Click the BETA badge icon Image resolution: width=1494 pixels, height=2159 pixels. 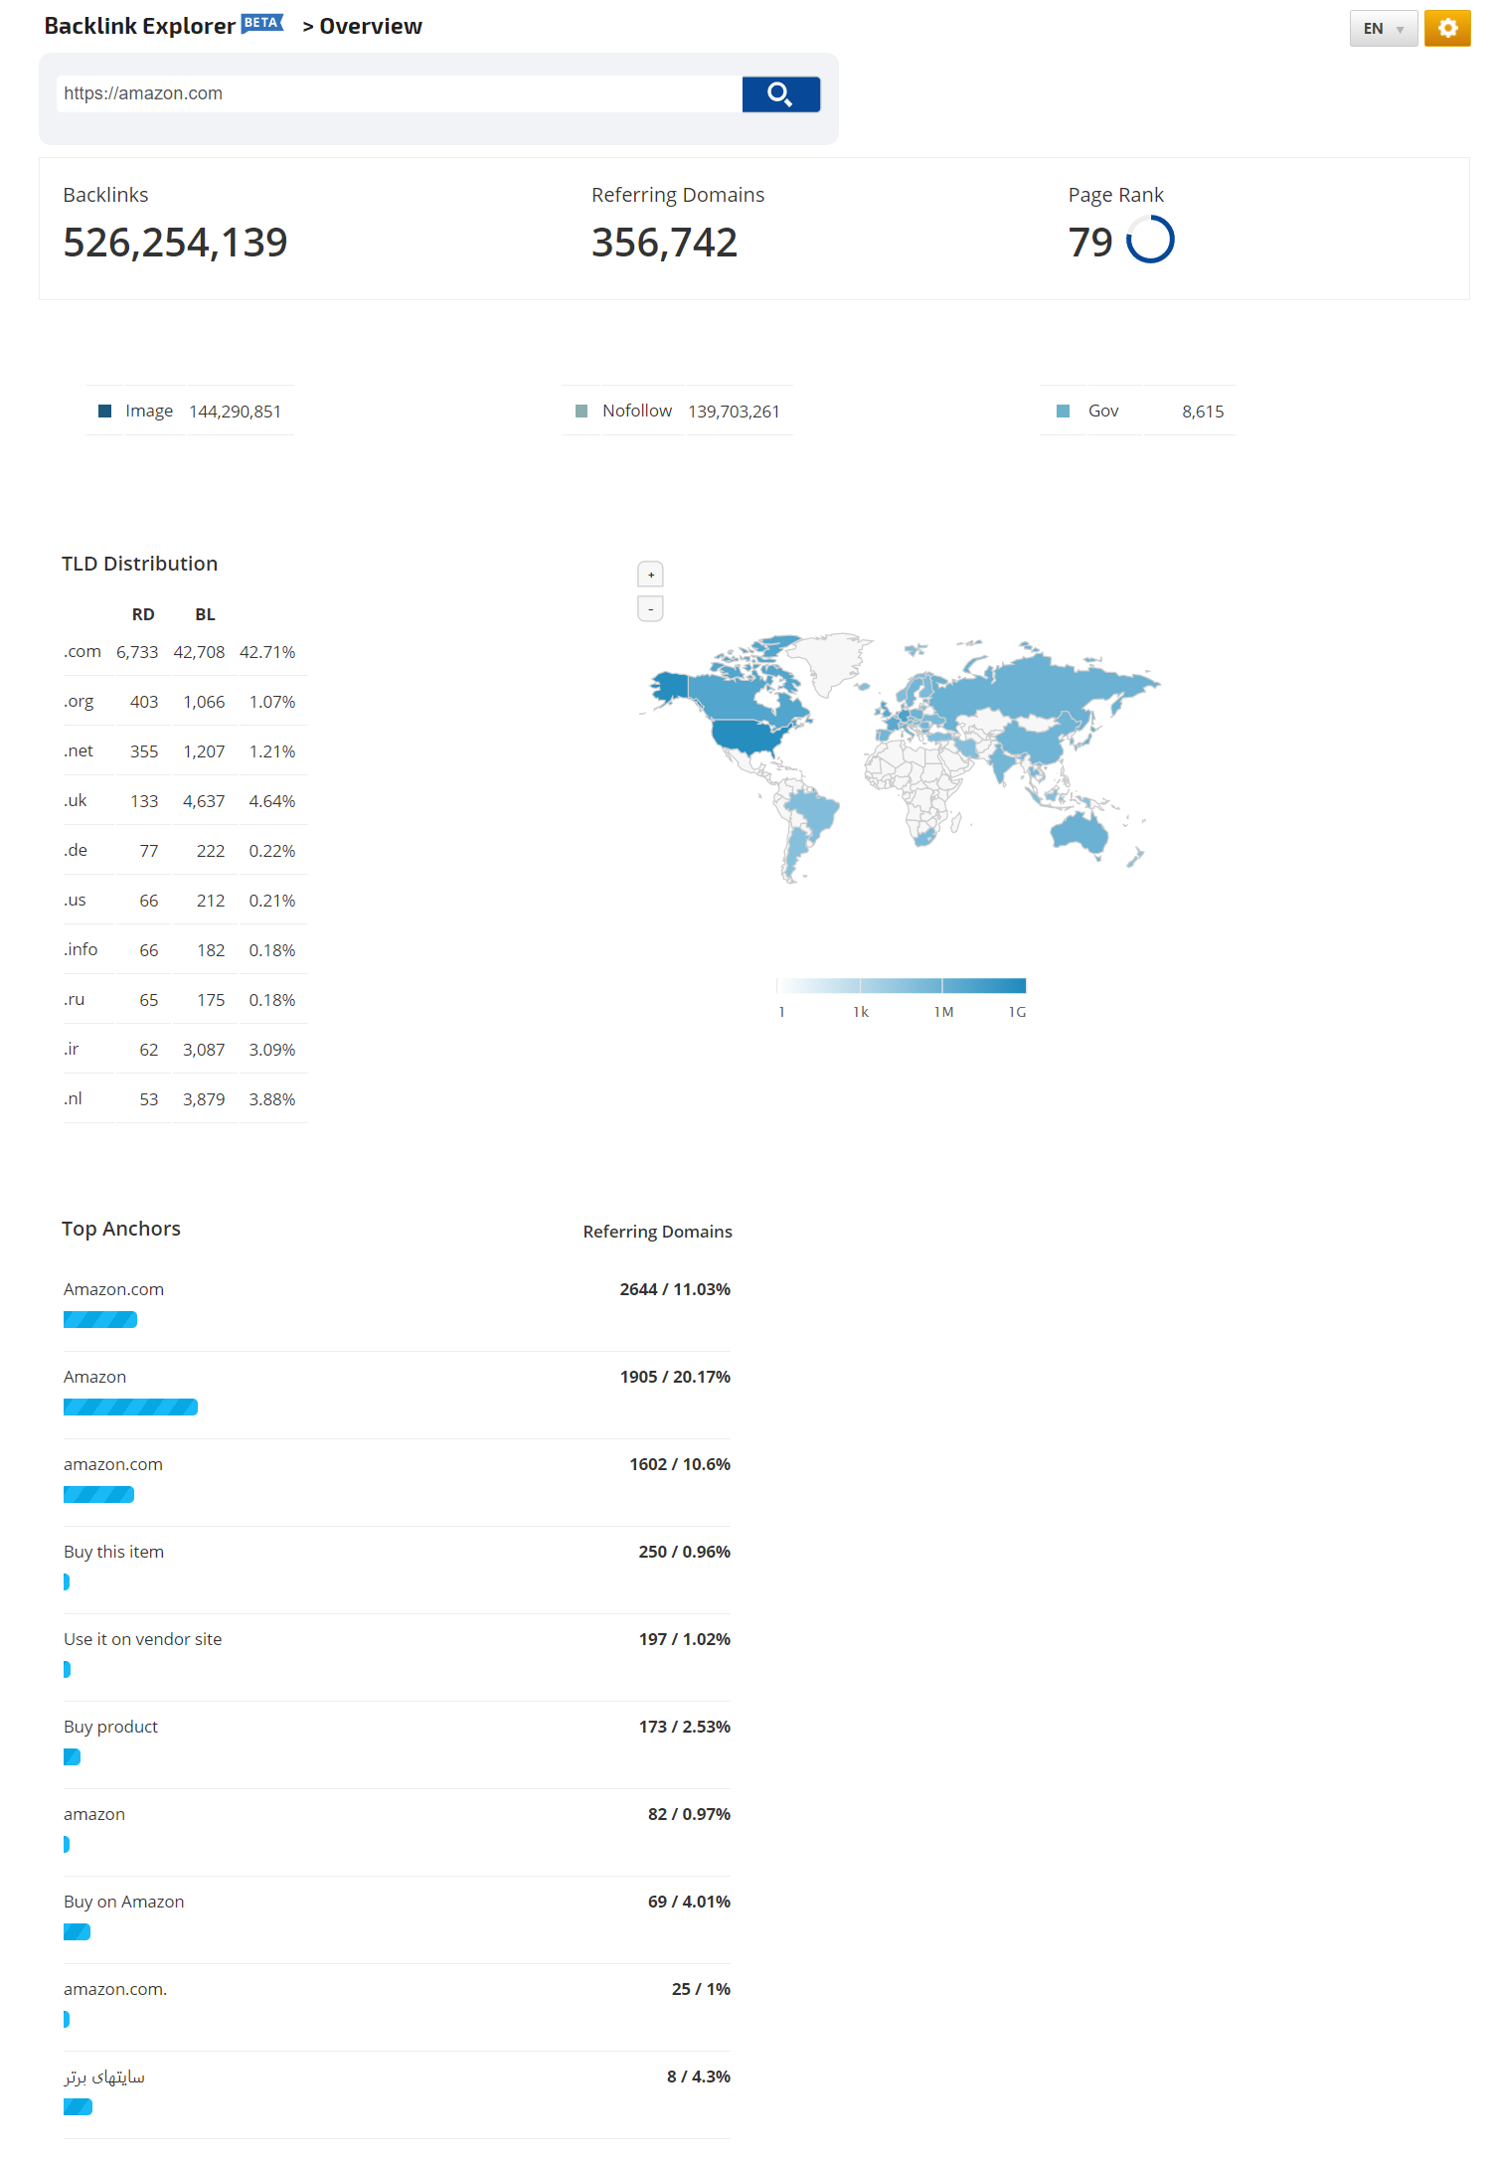(x=261, y=23)
